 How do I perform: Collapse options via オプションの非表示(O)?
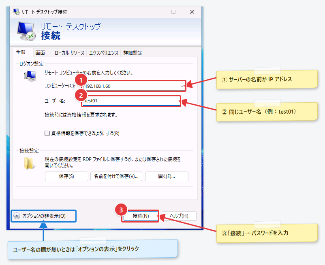coord(44,216)
